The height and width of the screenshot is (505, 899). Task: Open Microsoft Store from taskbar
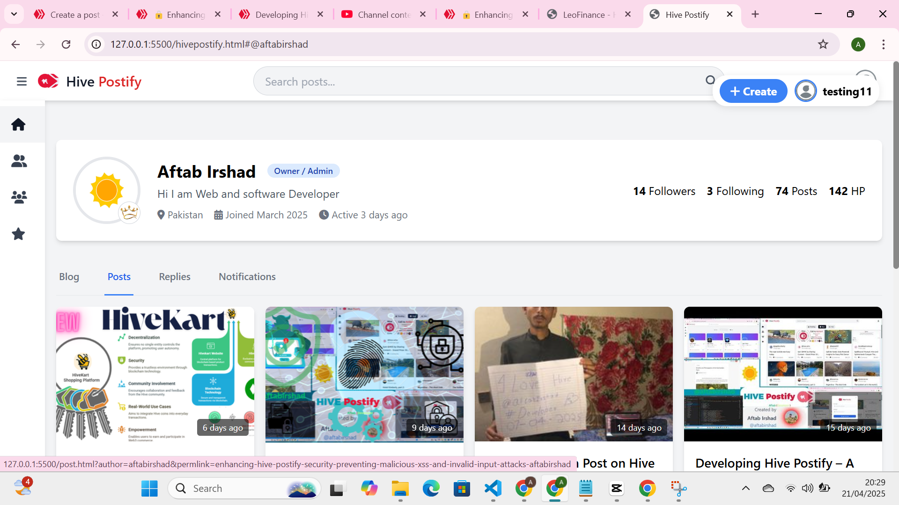[462, 489]
